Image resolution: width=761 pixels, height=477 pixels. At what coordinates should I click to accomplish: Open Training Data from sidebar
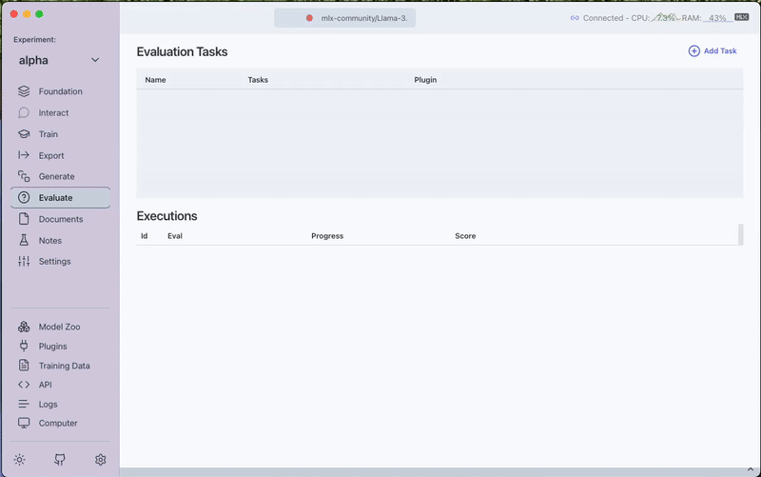[x=64, y=366]
